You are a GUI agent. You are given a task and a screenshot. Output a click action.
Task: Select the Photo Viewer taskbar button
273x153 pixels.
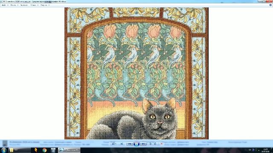coord(69,150)
